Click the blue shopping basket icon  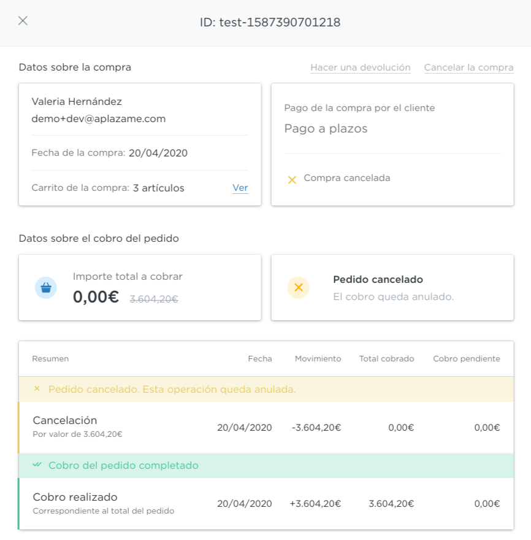tap(46, 288)
